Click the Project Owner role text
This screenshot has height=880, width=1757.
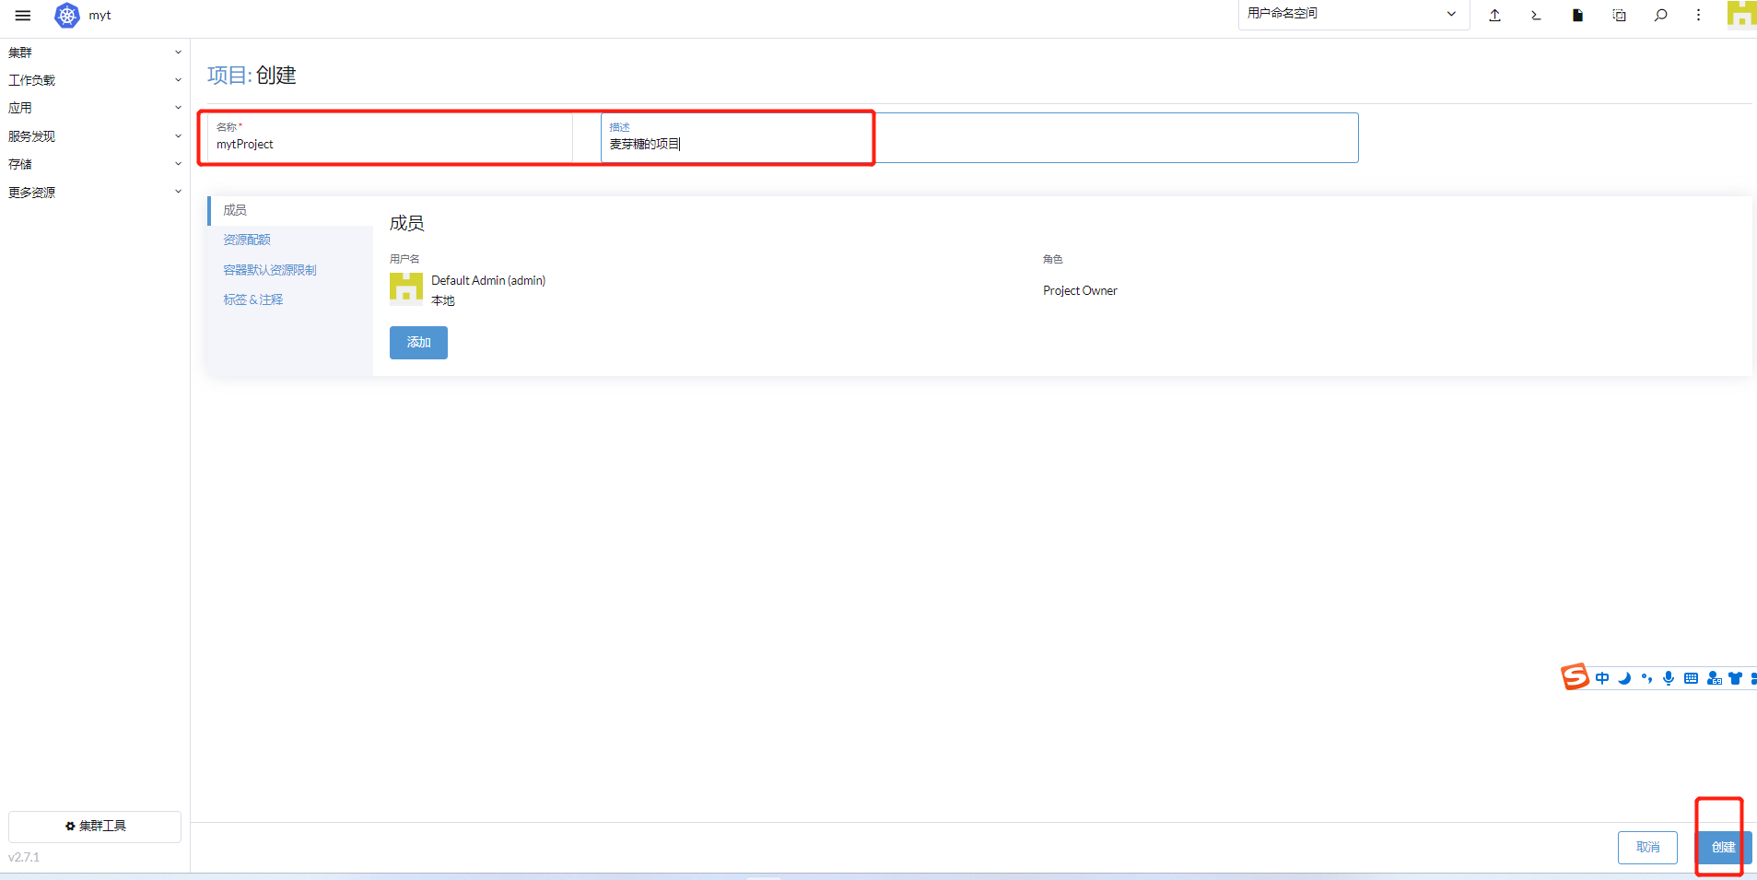coord(1080,290)
